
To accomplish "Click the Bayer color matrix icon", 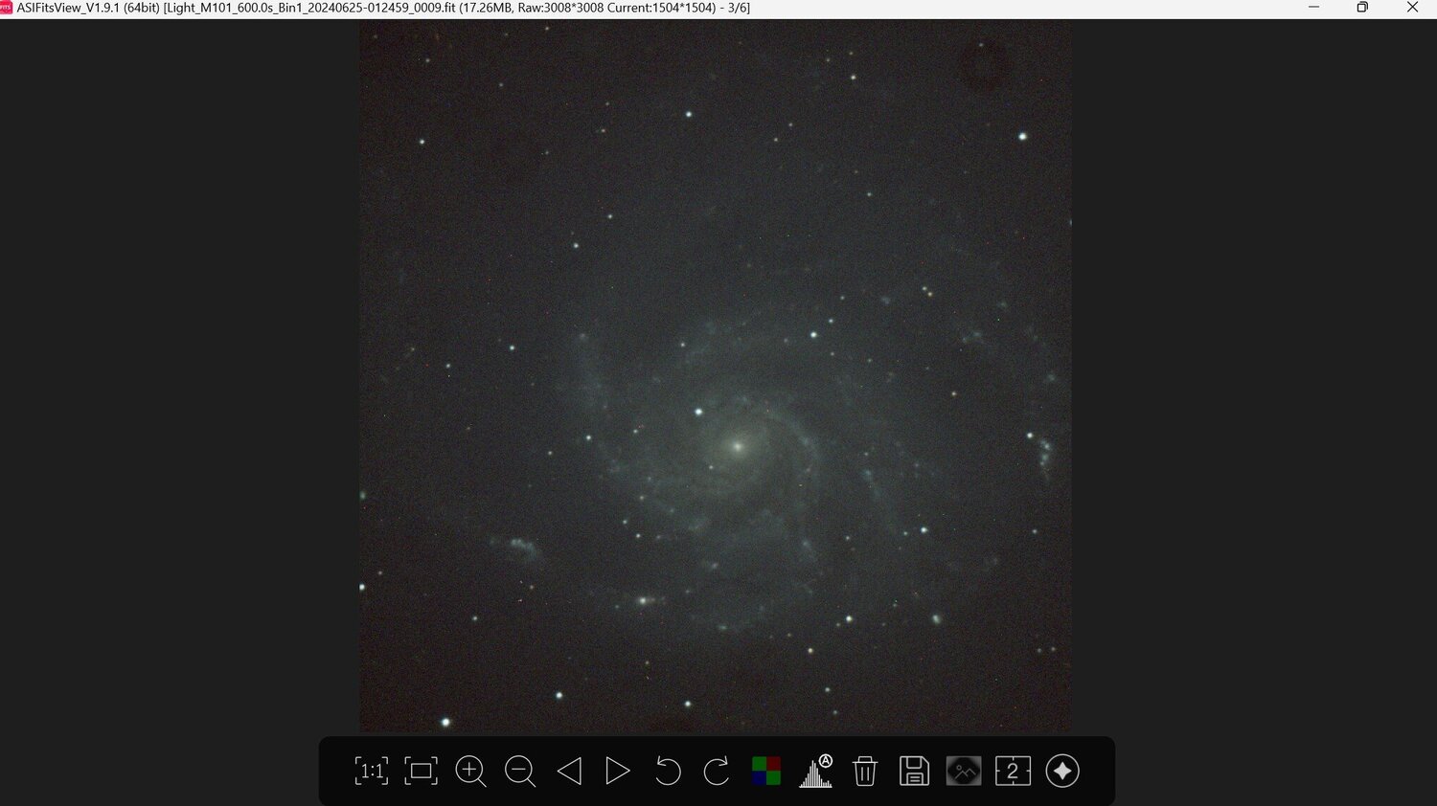I will [765, 770].
